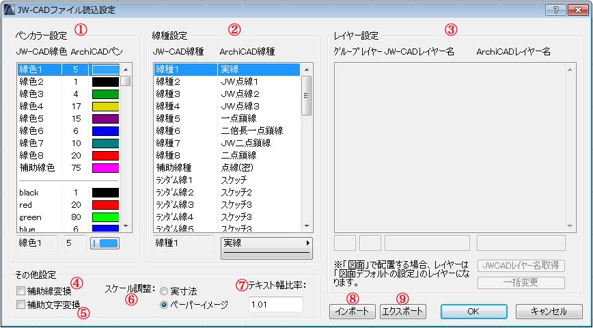Click the 線色1 name field below pen list
This screenshot has height=328, width=593.
36,243
